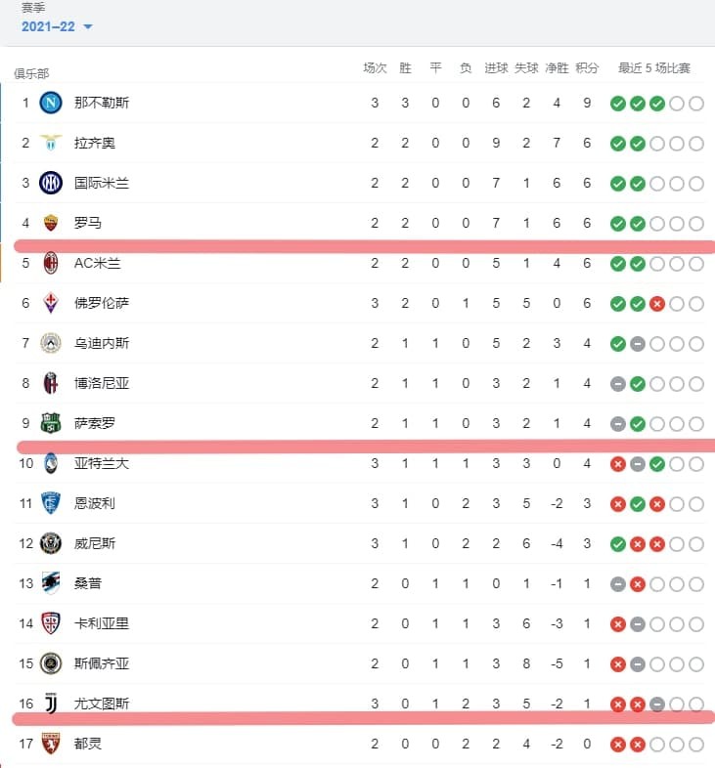Click the 最近 5 场比赛 header

pyautogui.click(x=654, y=68)
